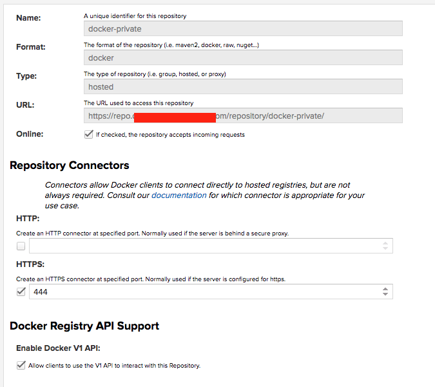Click the Docker Registry API Support heading

84,326
